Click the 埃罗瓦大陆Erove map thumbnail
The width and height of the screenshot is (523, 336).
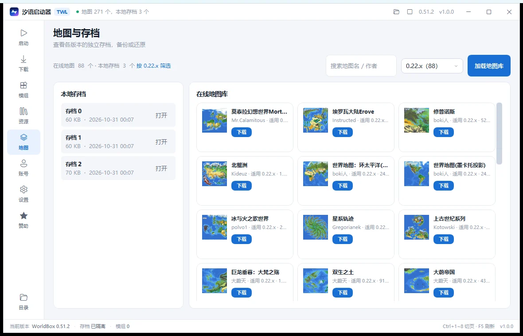point(316,120)
